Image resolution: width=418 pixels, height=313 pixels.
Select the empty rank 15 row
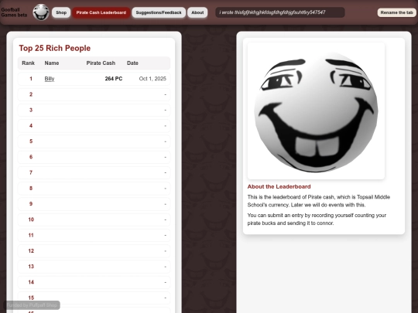click(94, 298)
